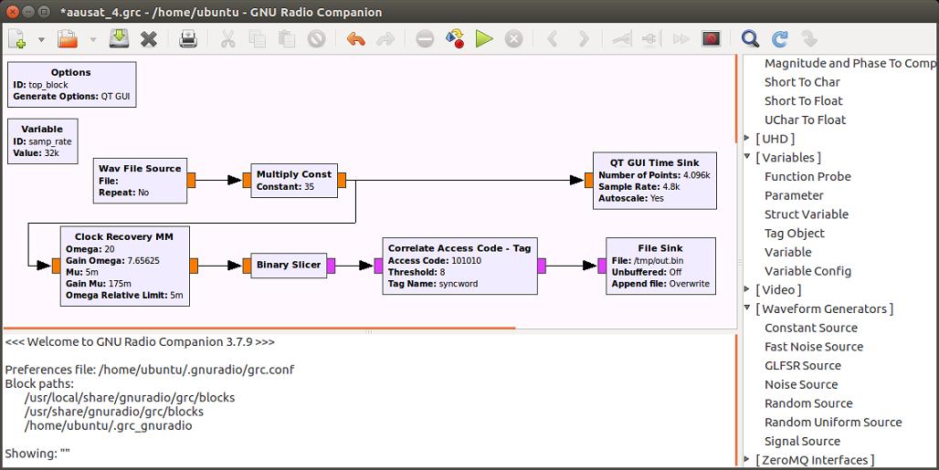Open an existing flow graph file

(68, 39)
